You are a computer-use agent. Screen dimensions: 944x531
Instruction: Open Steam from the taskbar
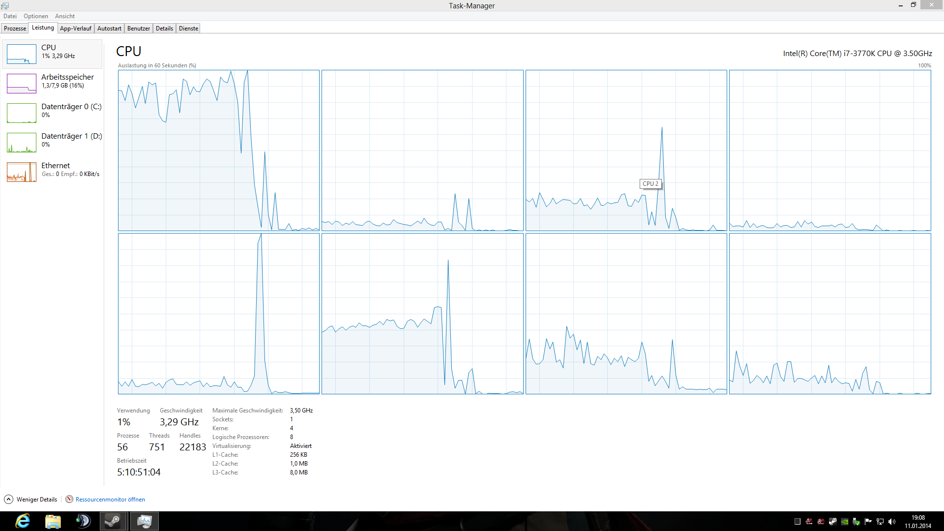(114, 521)
